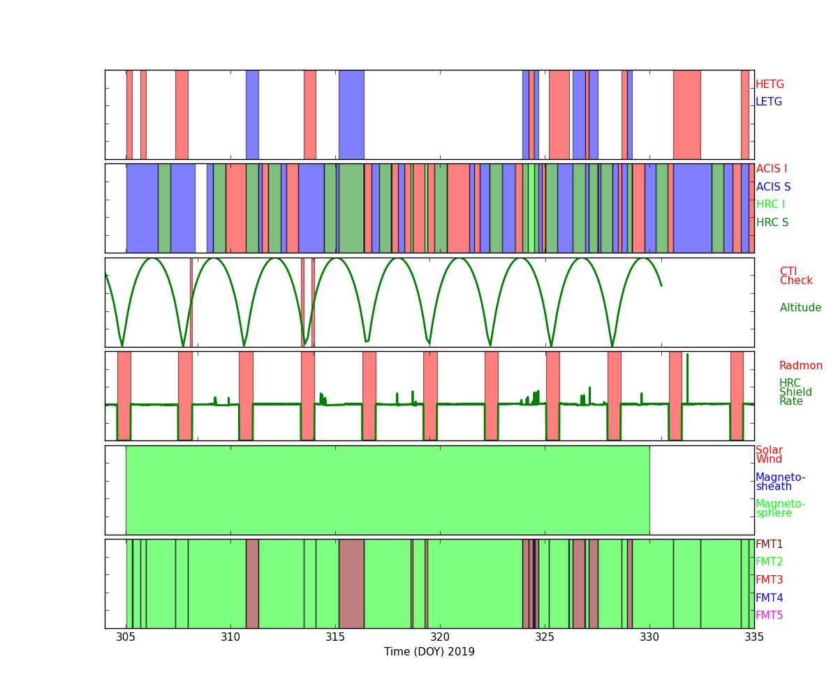Viewport: 838px width, 698px height.
Task: Select the FMT4 legend label
Action: [770, 598]
